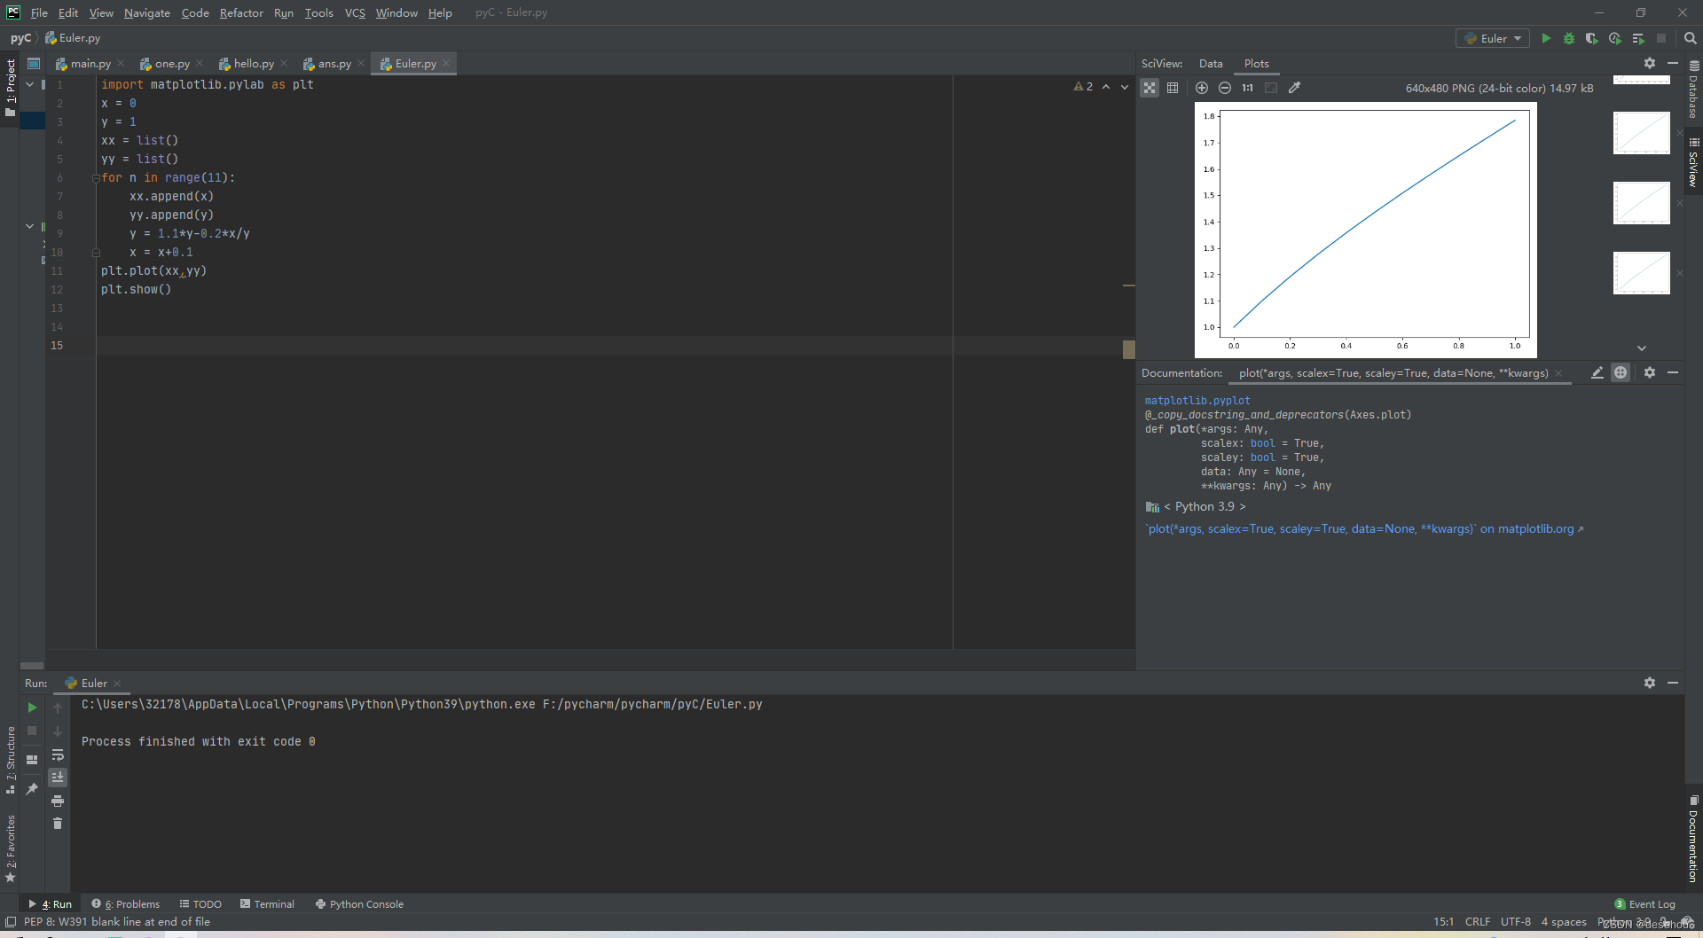Collapse the for loop fold marker on line 6
This screenshot has width=1703, height=938.
pos(96,178)
